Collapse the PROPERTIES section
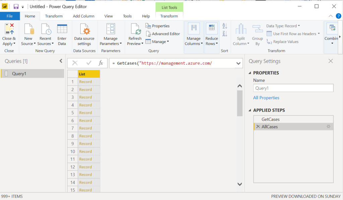This screenshot has height=200, width=343. [x=250, y=73]
